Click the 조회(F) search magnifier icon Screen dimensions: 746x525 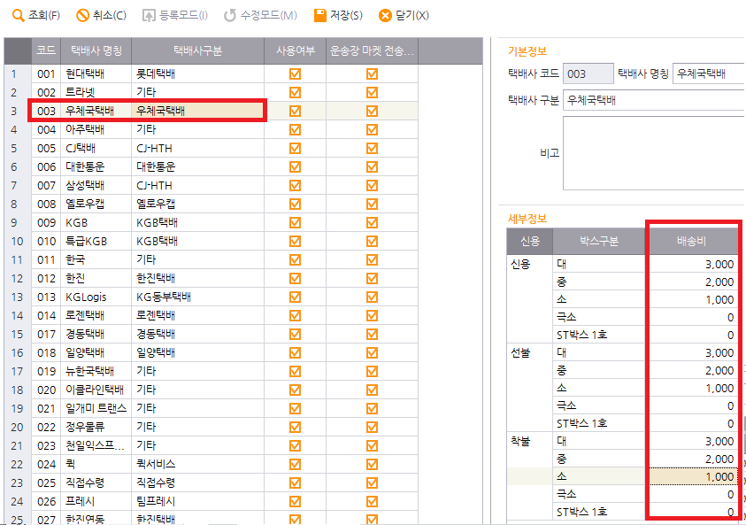coord(18,15)
